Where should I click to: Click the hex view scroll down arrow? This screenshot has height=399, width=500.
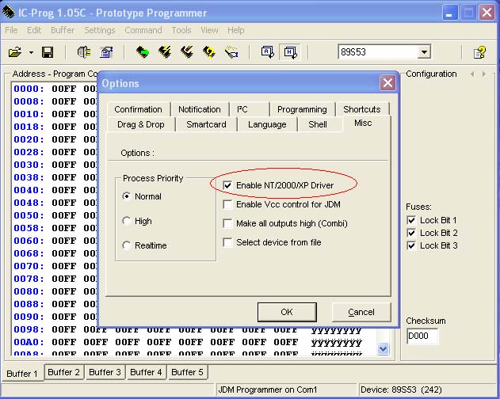[x=383, y=348]
